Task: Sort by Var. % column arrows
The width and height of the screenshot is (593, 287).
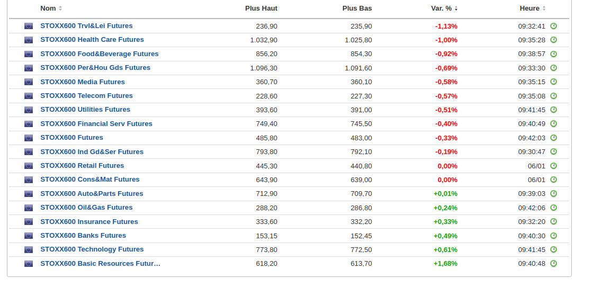Action: tap(456, 8)
